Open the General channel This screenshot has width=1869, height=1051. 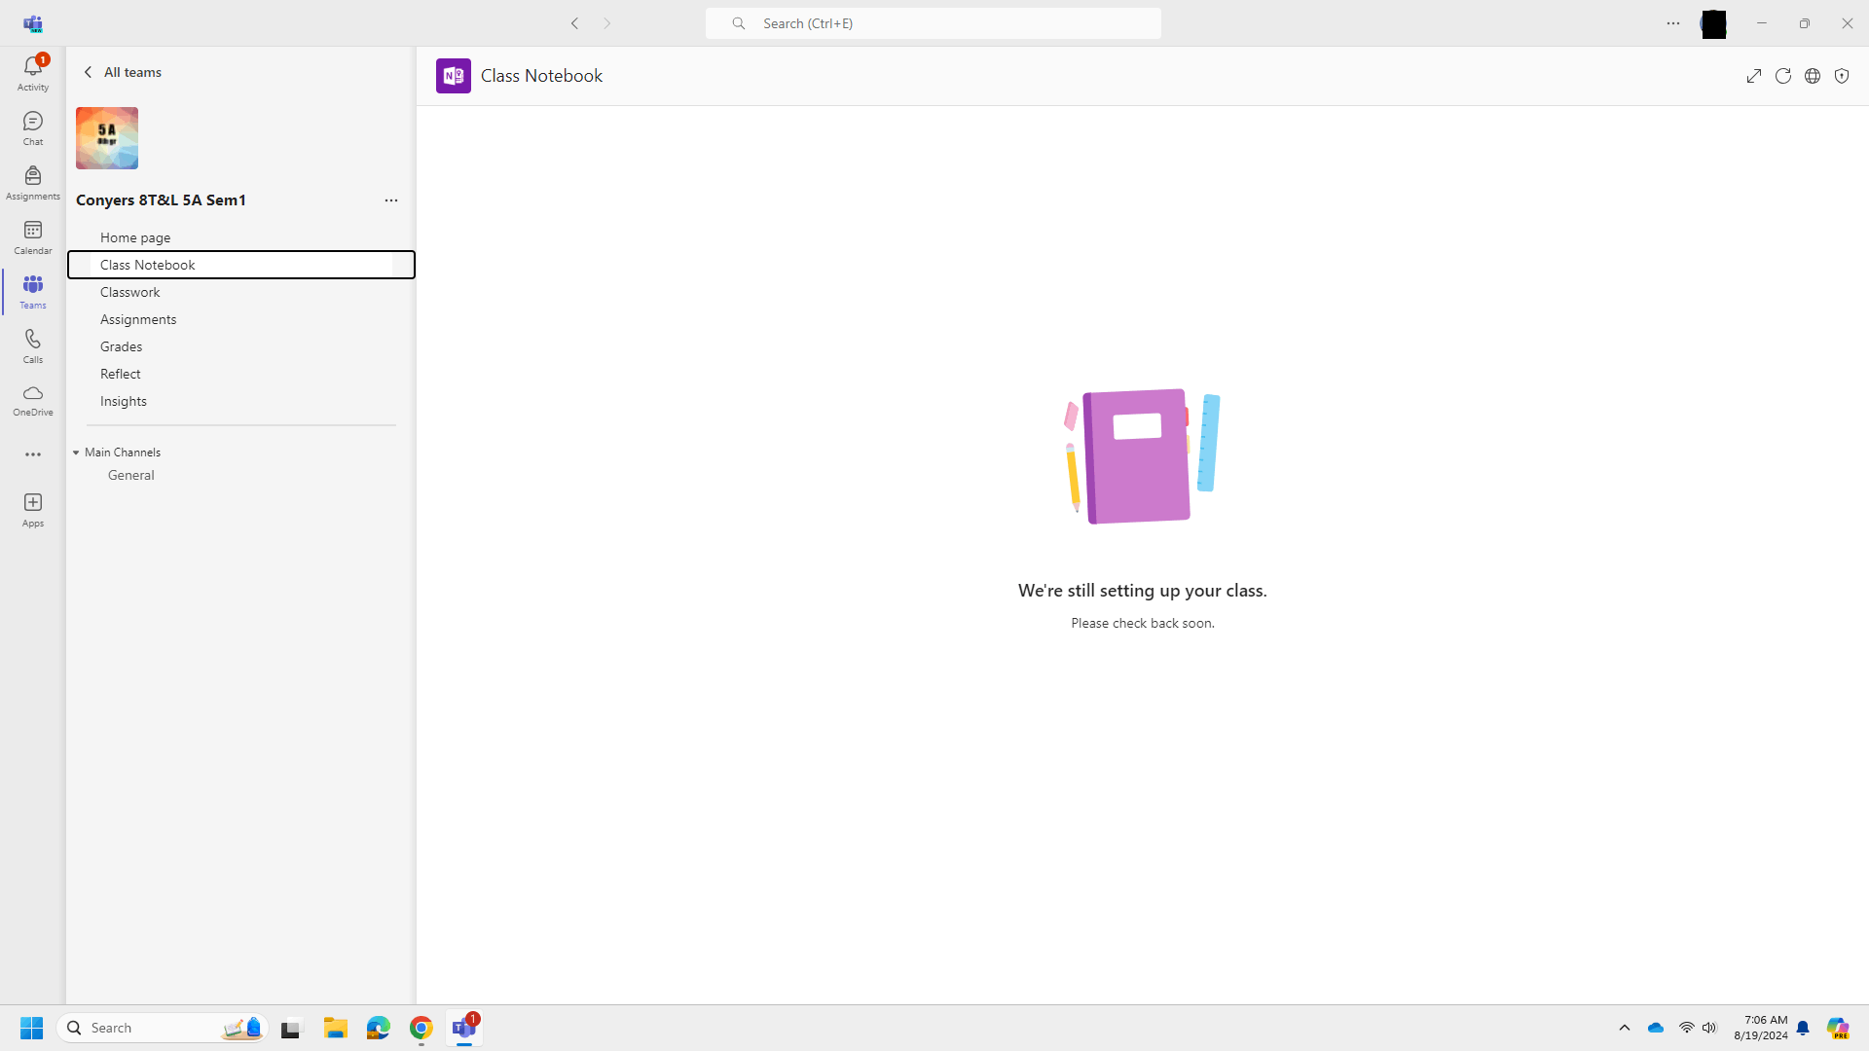(x=130, y=475)
